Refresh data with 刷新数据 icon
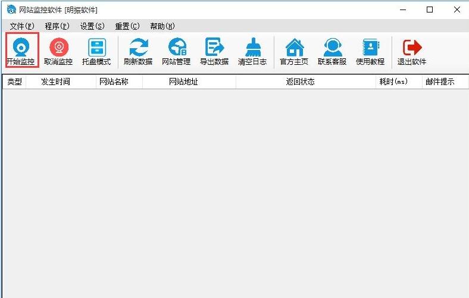Image resolution: width=469 pixels, height=298 pixels. (x=138, y=51)
